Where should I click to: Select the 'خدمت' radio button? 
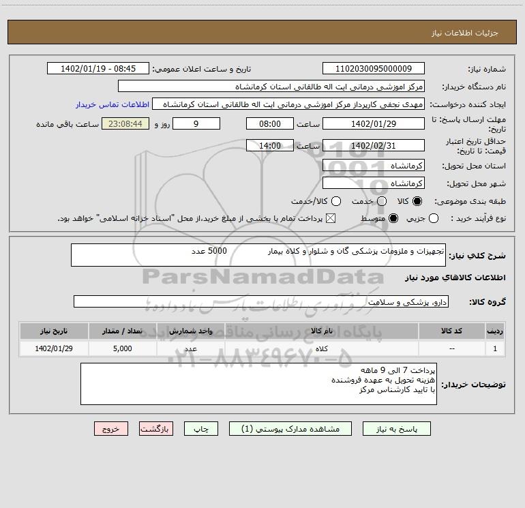tap(382, 201)
